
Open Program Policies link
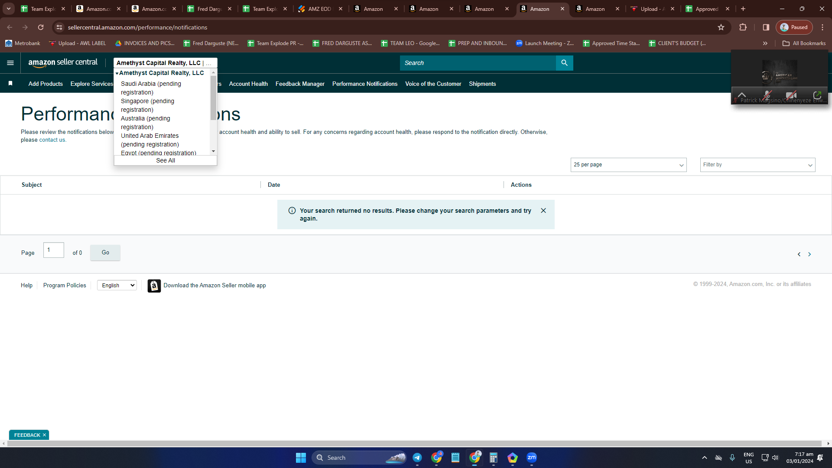click(65, 285)
